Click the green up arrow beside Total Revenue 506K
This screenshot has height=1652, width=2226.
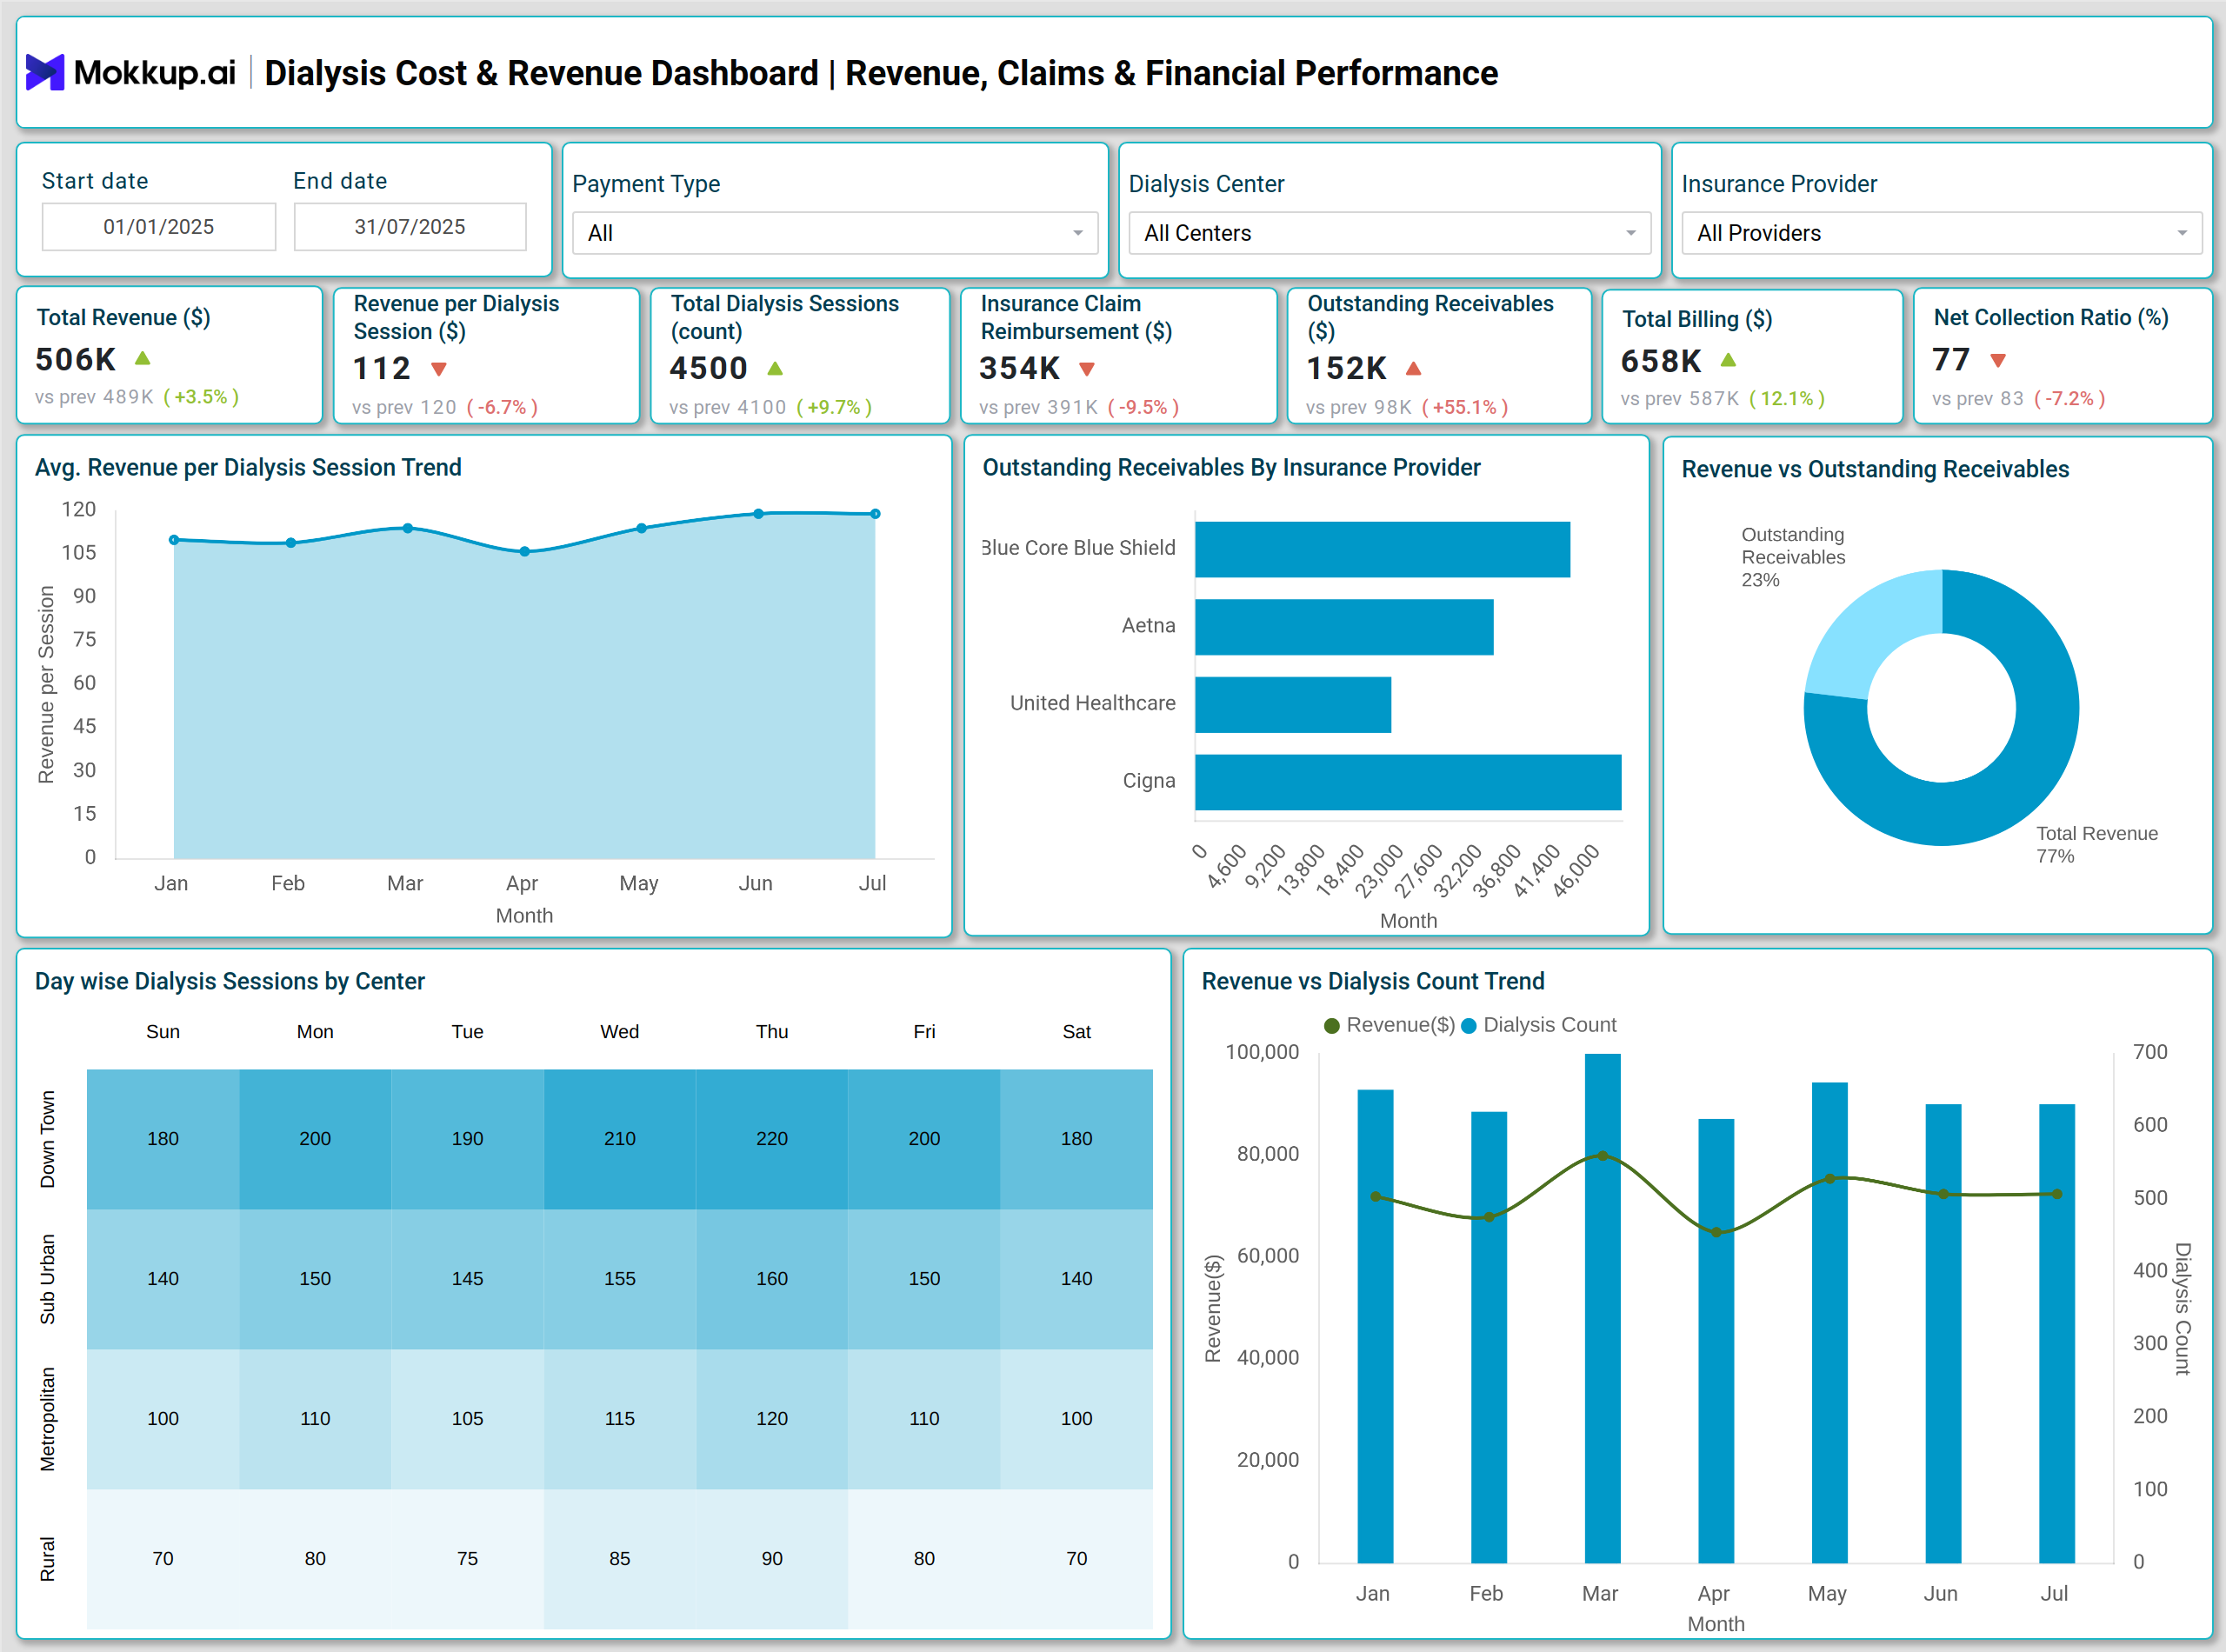click(x=143, y=358)
